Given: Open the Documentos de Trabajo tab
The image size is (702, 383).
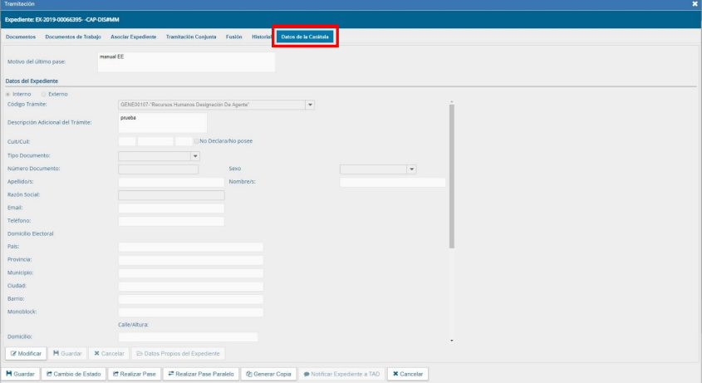Looking at the screenshot, I should (x=74, y=37).
